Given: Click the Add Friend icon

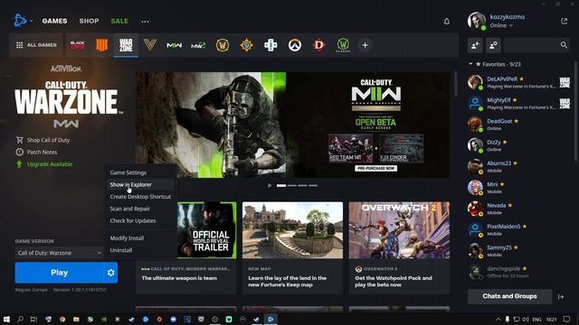Looking at the screenshot, I should tap(475, 45).
